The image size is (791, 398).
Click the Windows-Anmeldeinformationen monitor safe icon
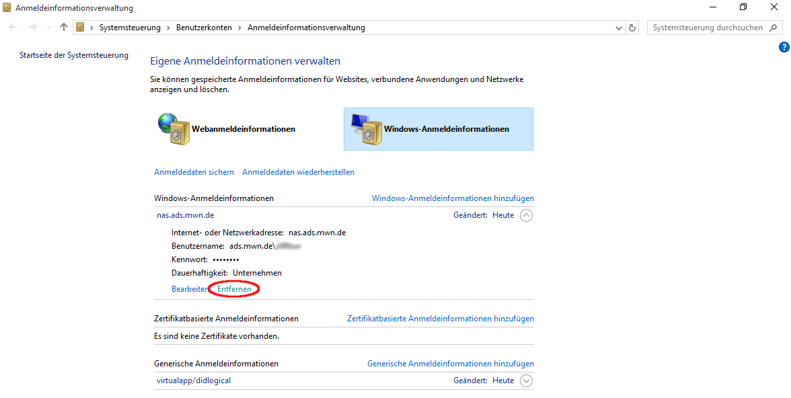click(365, 128)
